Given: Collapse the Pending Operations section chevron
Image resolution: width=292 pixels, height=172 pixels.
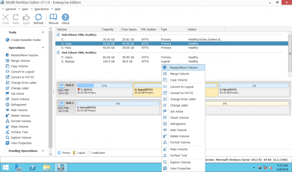Looking at the screenshot, I should [x=43, y=151].
